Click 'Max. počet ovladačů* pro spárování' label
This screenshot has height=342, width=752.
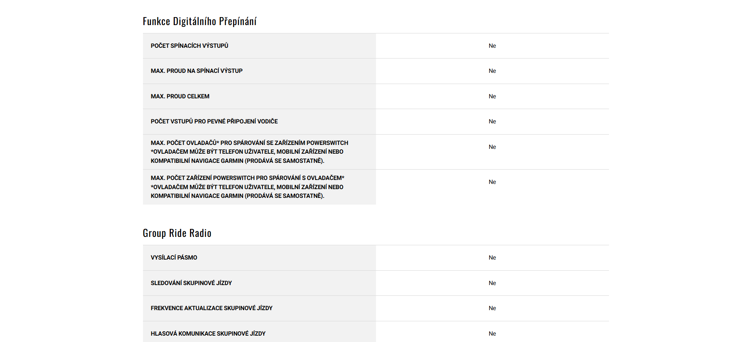pos(249,143)
